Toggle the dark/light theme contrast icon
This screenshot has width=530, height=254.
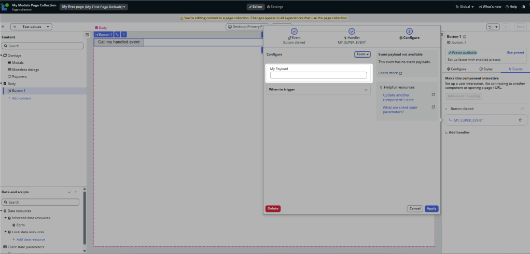(523, 7)
